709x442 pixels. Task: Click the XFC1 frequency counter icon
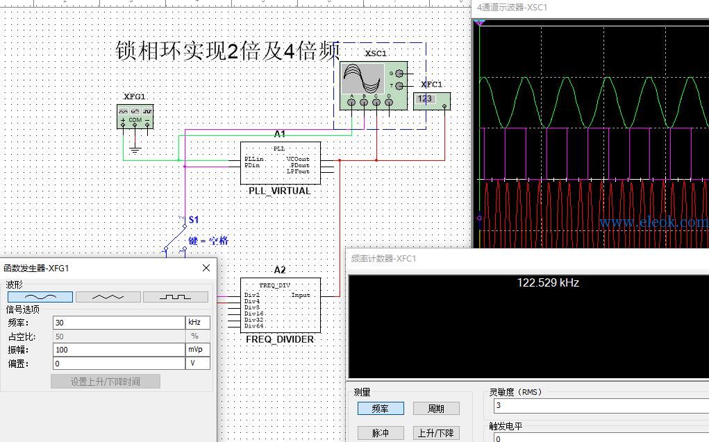tap(432, 101)
